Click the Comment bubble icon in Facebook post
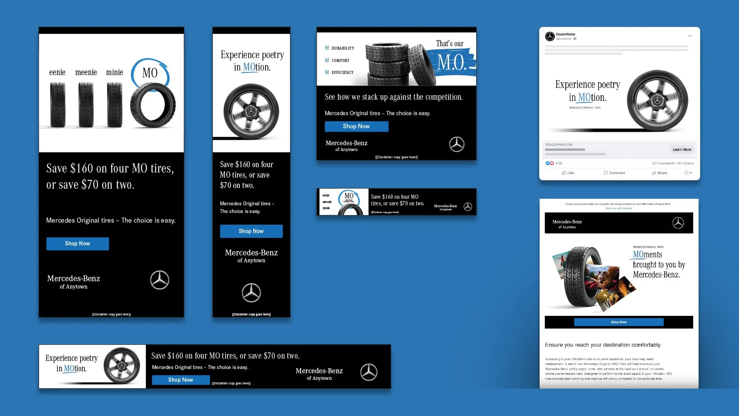 [x=605, y=173]
